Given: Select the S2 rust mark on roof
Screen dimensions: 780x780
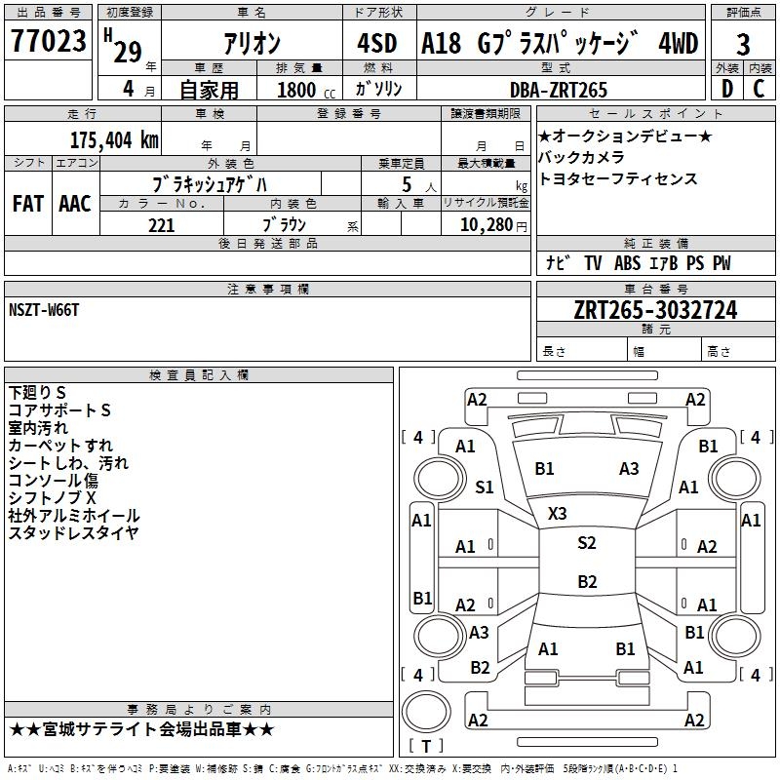Looking at the screenshot, I should pos(586,543).
